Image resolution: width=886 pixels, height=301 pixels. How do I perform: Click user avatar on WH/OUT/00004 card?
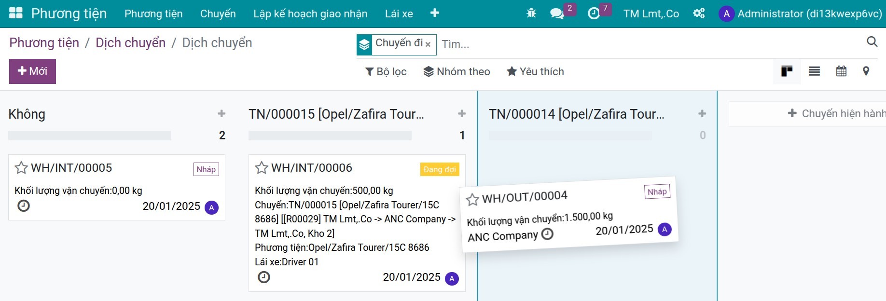click(664, 229)
